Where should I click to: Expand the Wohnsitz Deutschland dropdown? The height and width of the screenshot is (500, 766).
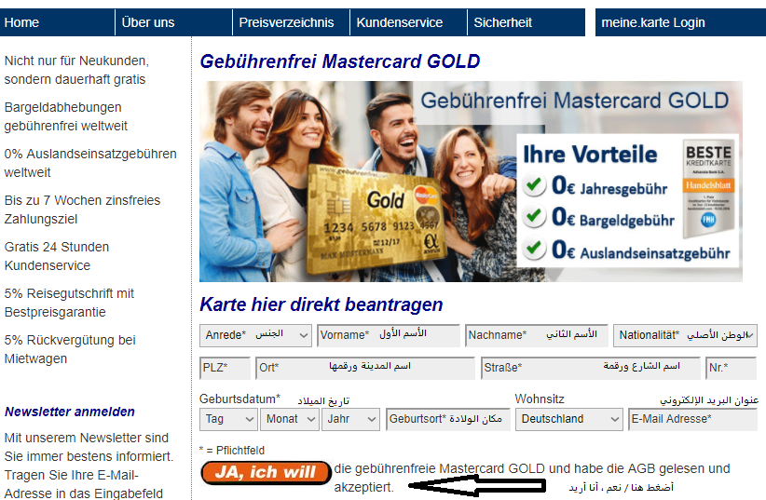pyautogui.click(x=569, y=419)
